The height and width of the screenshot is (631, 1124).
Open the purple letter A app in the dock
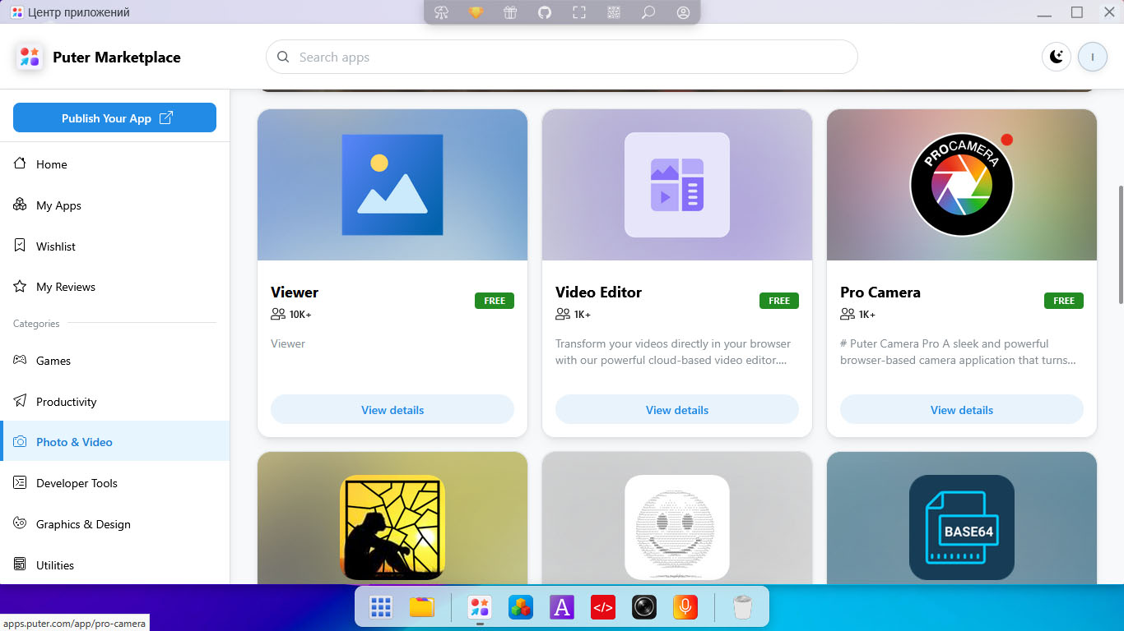pos(562,607)
